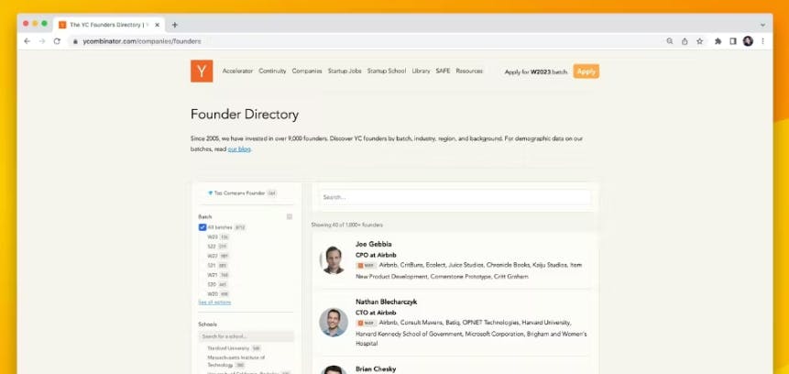
Task: Open a new browser tab
Action: tap(175, 25)
